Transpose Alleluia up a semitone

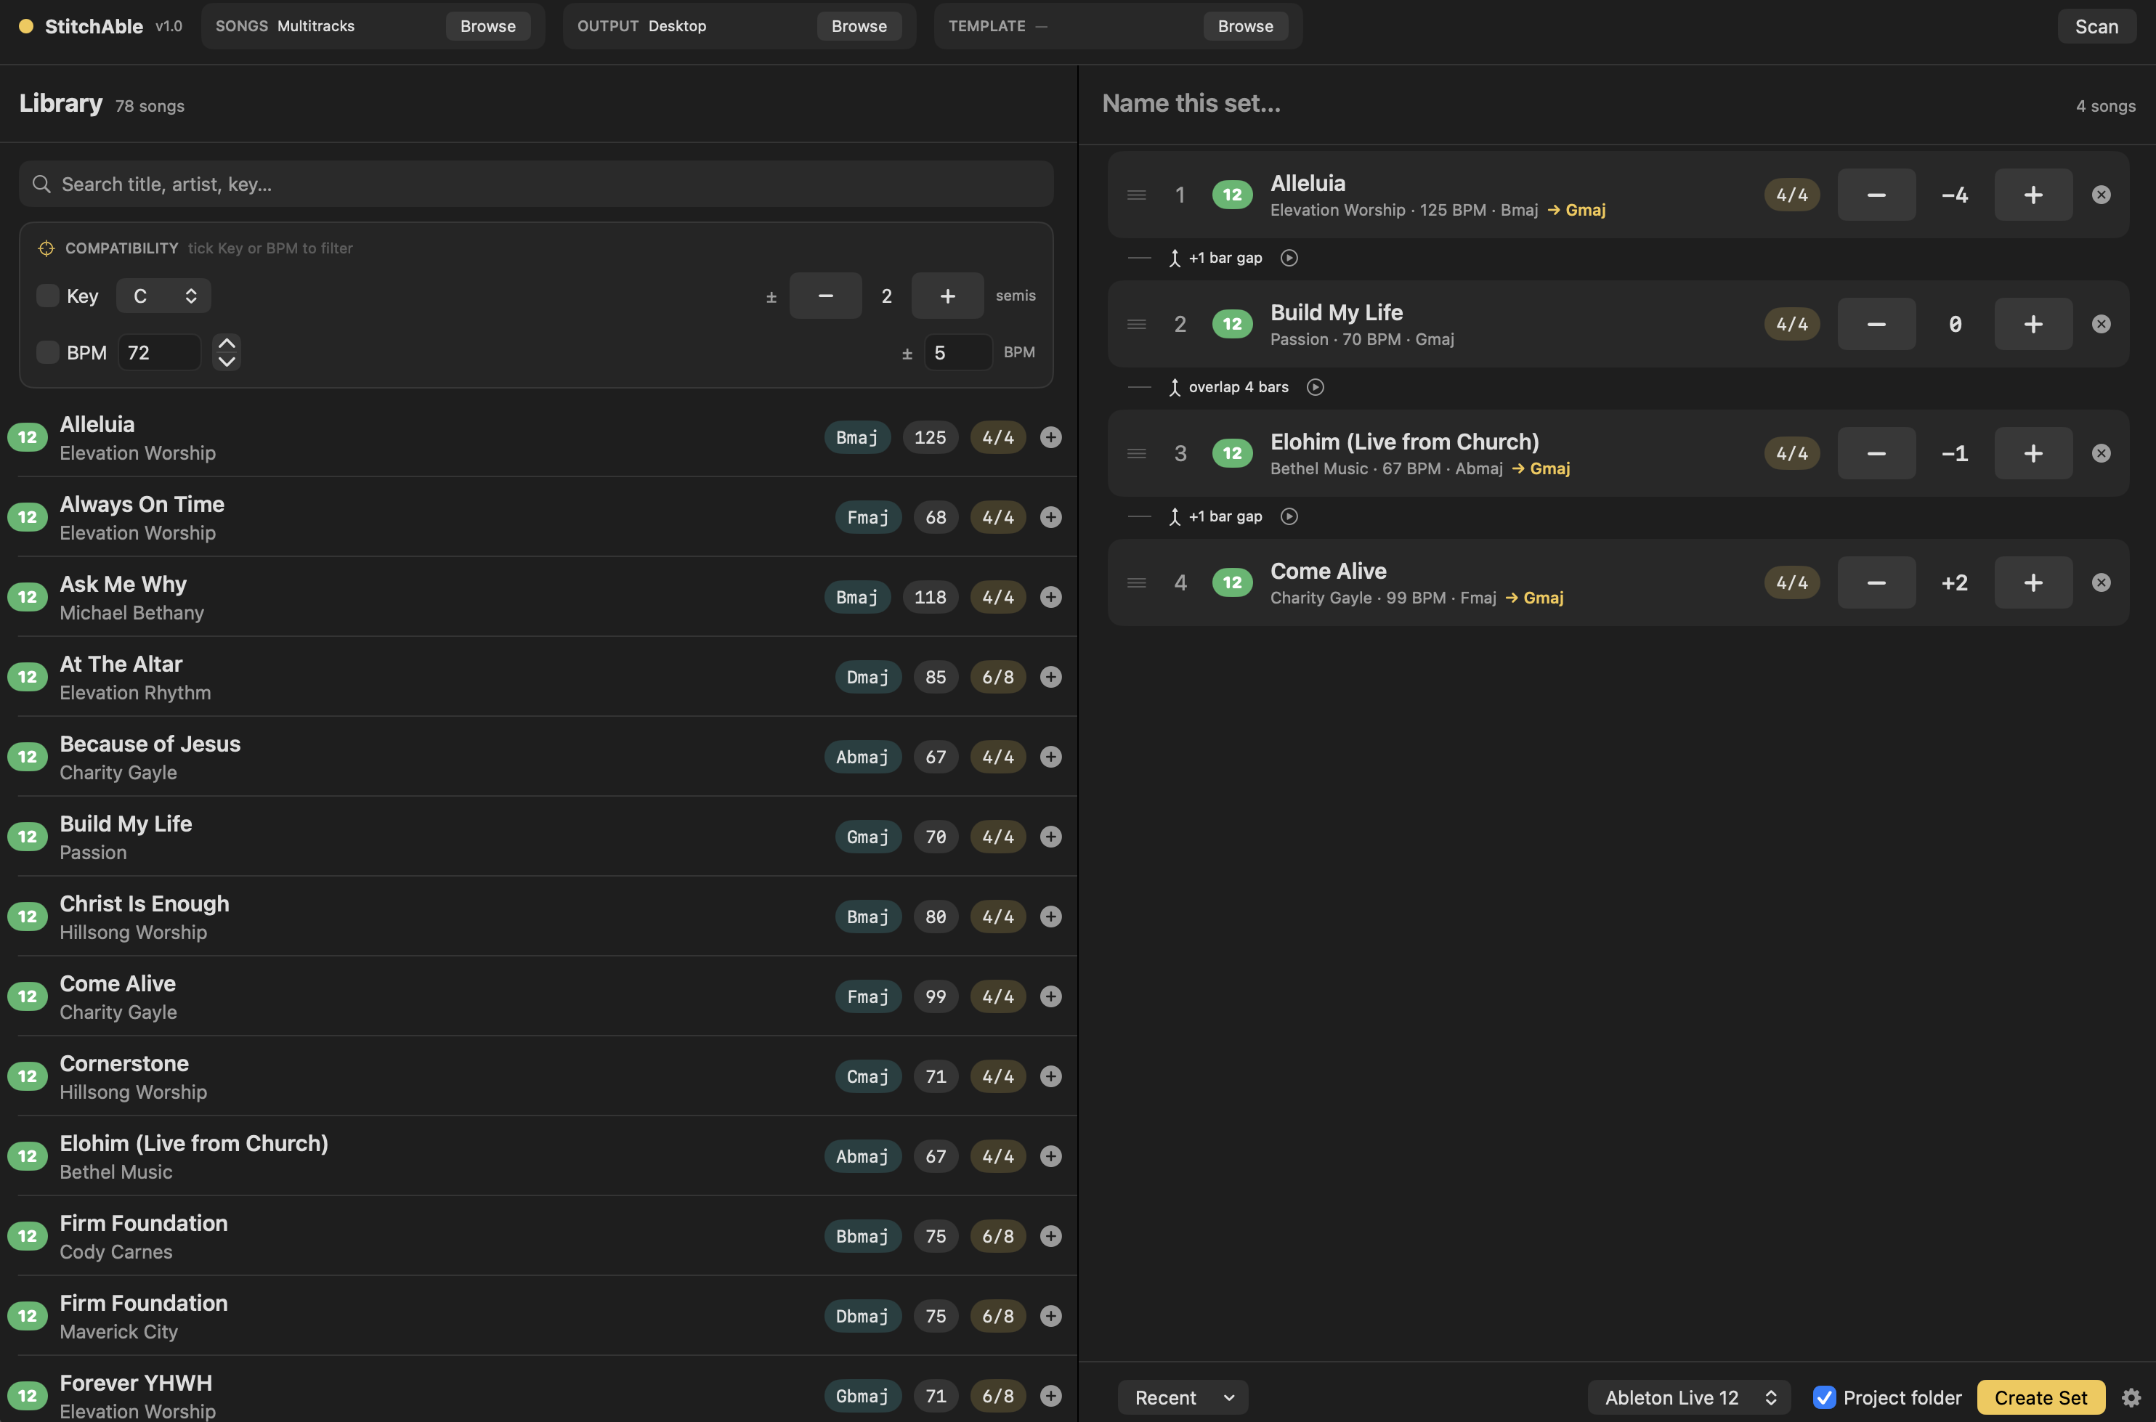[2033, 195]
